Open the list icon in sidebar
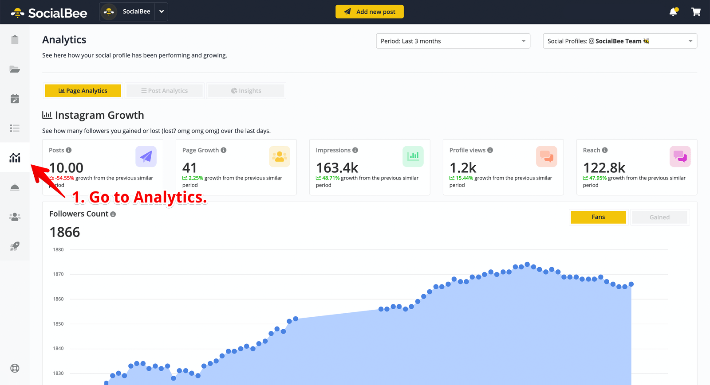This screenshot has height=385, width=710. 15,128
